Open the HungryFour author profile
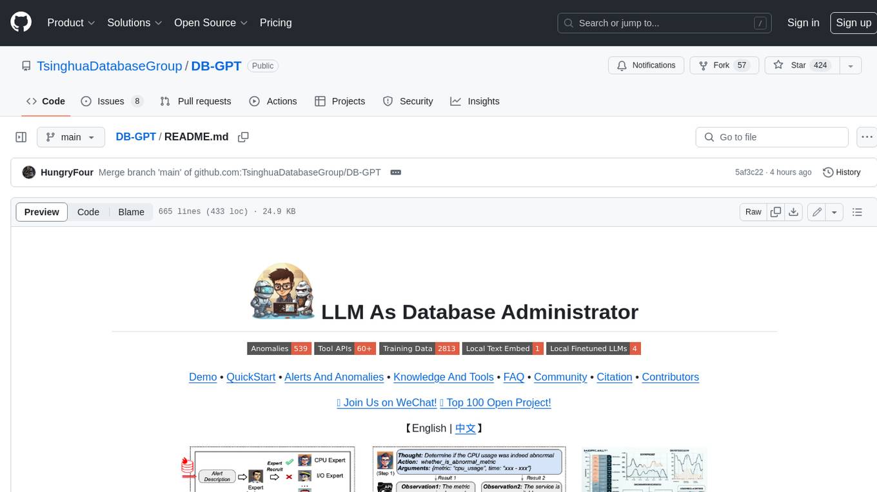The image size is (877, 492). (x=67, y=173)
